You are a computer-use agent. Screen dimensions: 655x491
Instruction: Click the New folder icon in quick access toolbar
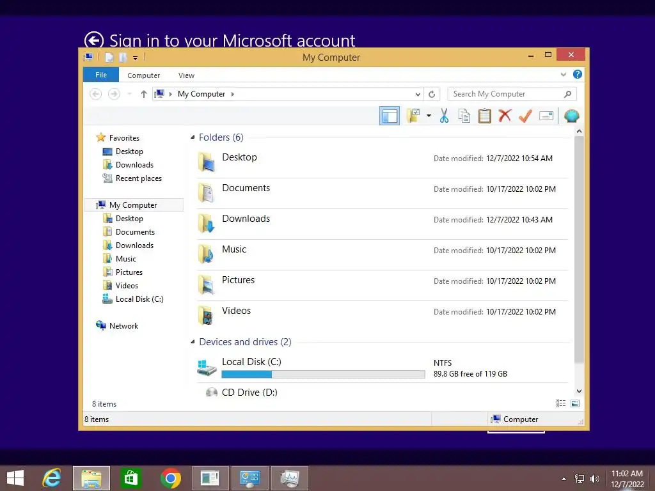tap(123, 58)
